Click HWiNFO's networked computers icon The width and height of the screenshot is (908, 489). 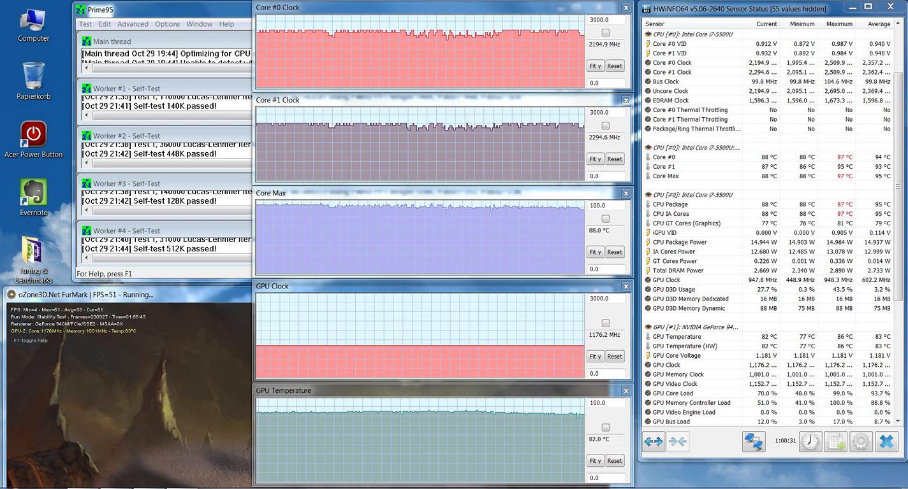[x=754, y=441]
